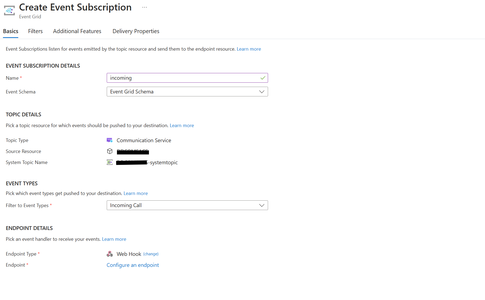Click the Web Hook endpoint type text
The image size is (485, 300).
(x=129, y=254)
